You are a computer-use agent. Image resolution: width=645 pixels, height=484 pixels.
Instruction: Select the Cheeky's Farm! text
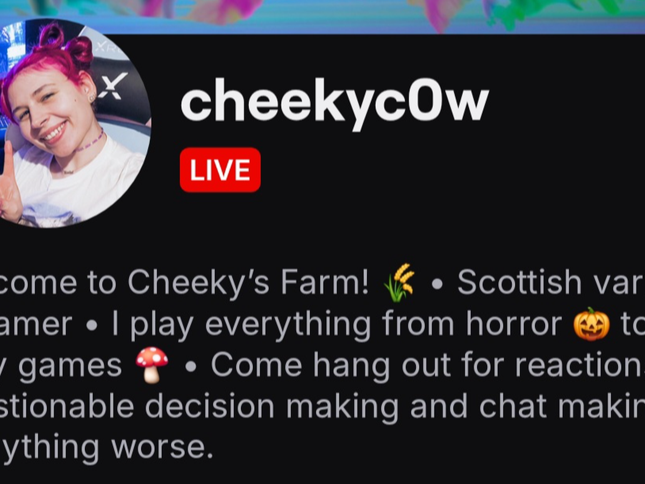[248, 282]
